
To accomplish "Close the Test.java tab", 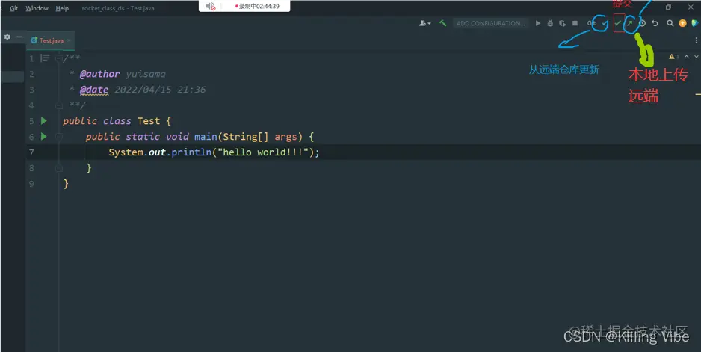I will click(69, 40).
